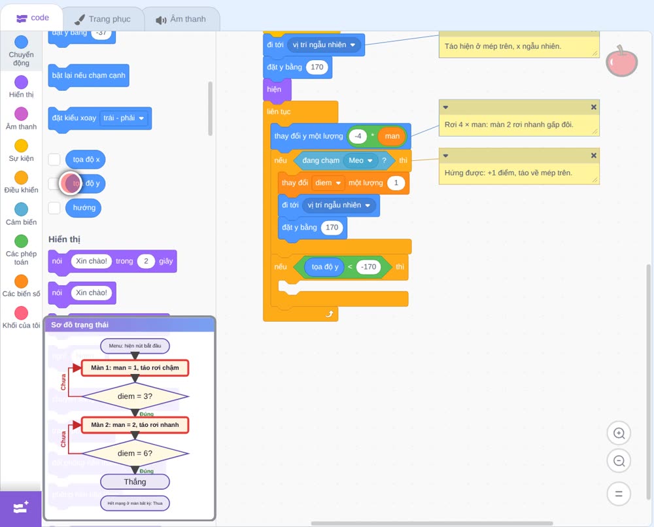
Task: Click the block palette vertical scrollbar
Action: 210,109
